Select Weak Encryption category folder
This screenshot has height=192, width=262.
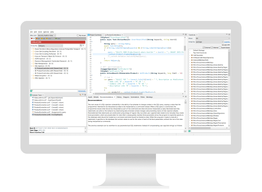click(x=42, y=75)
